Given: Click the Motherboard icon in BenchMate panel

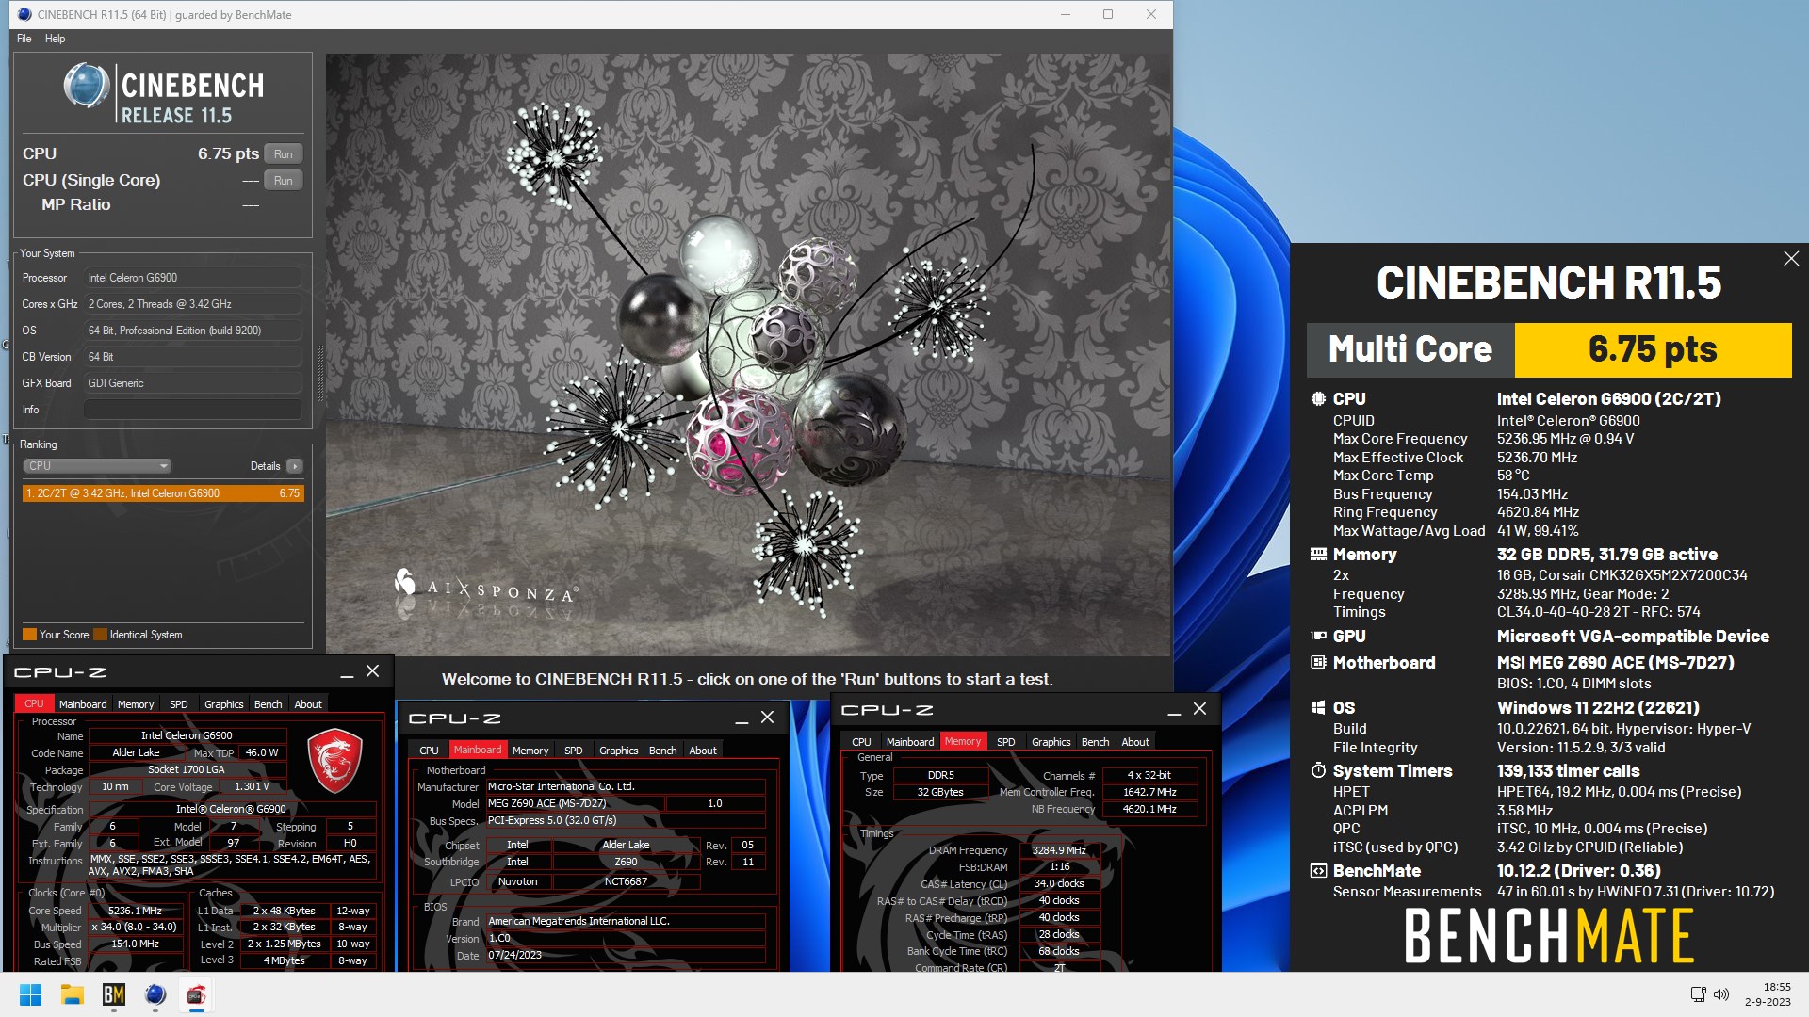Looking at the screenshot, I should tap(1318, 663).
